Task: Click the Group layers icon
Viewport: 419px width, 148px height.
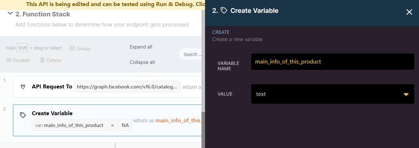Action: (72, 48)
